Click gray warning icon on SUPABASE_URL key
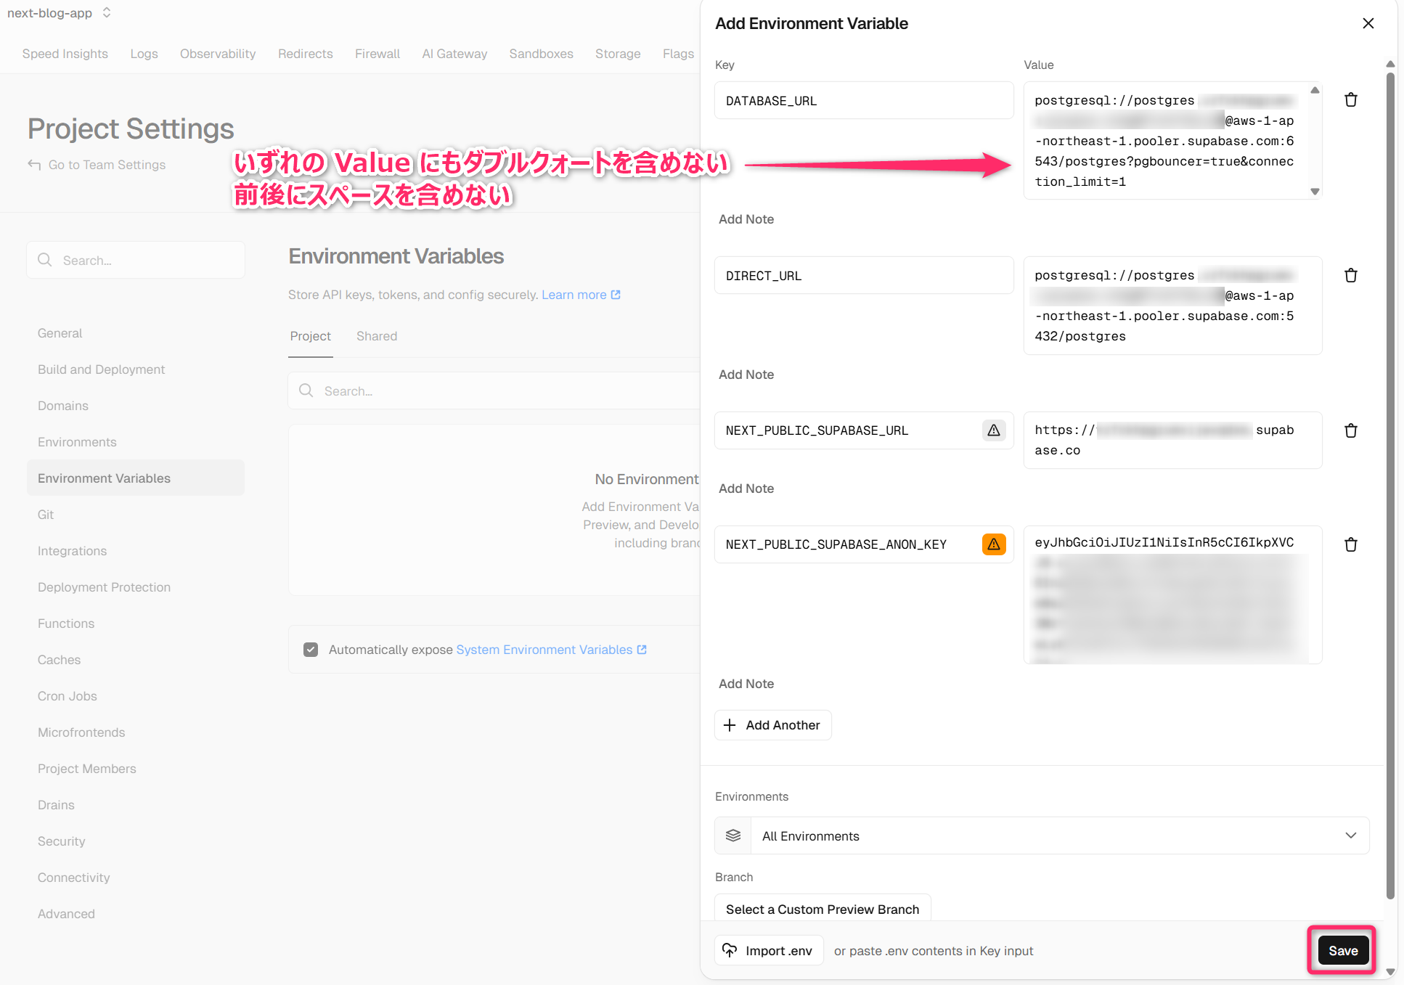Screen dimensions: 1404x985 click(x=993, y=430)
